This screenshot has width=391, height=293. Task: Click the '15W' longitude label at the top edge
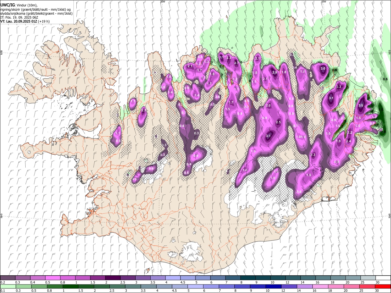coord(323,2)
